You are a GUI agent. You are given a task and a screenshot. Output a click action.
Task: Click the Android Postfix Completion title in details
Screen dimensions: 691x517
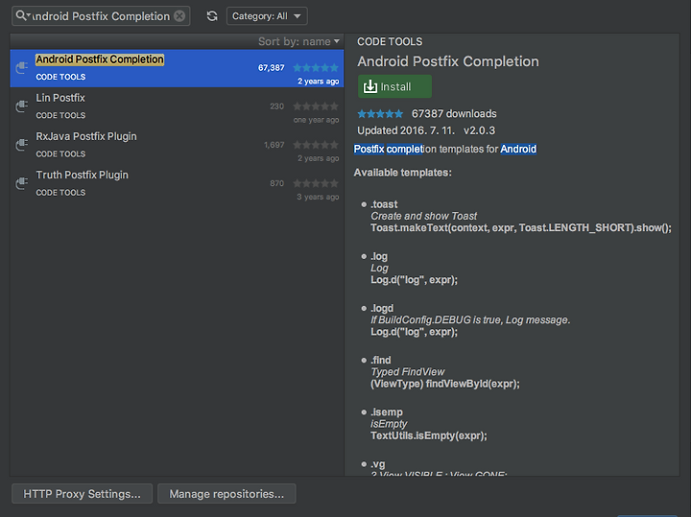tap(448, 61)
